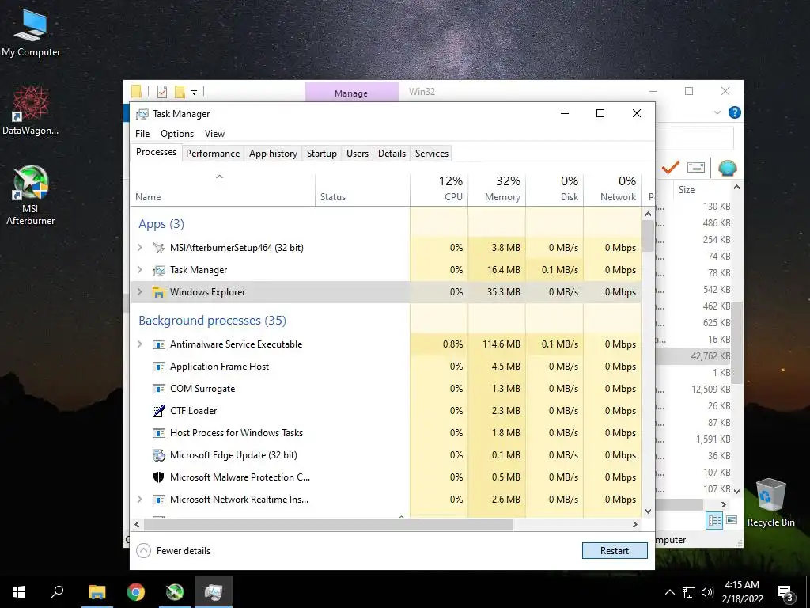Click the Task Manager vertical scrollbar thumb

[x=649, y=236]
